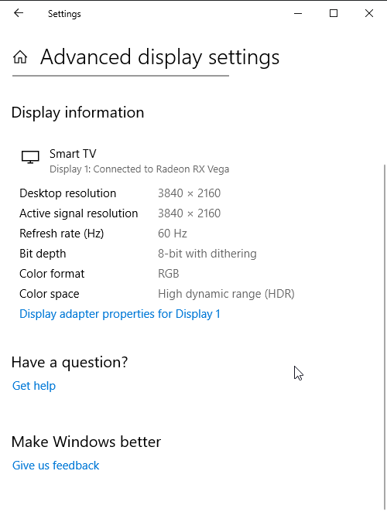Click the High dynamic range (HDR) value
Screen dimensions: 387x522
(x=226, y=294)
